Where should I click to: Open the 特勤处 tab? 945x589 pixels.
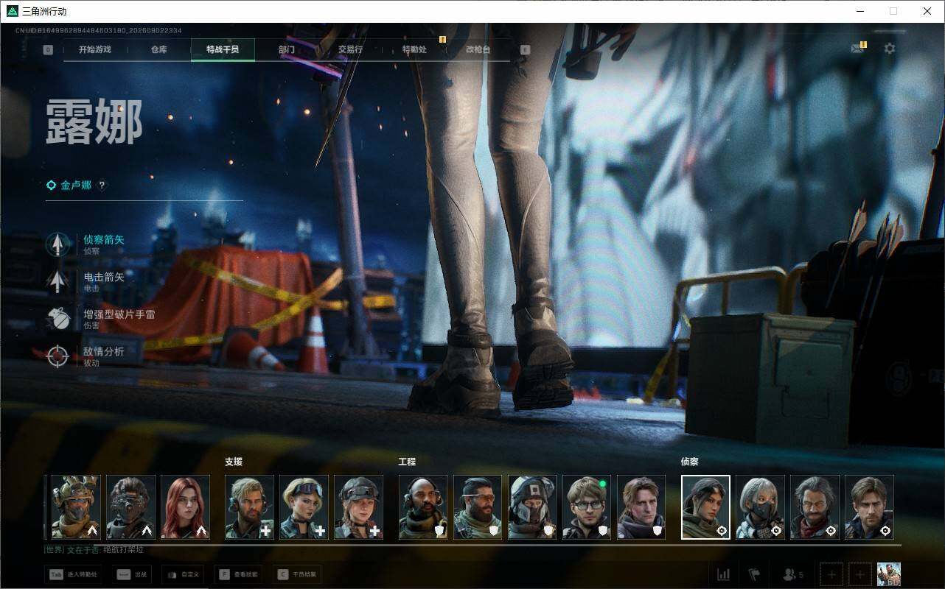pyautogui.click(x=414, y=49)
